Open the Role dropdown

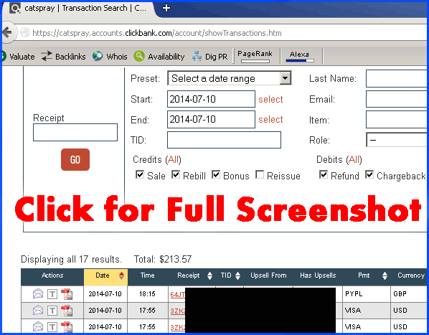397,140
